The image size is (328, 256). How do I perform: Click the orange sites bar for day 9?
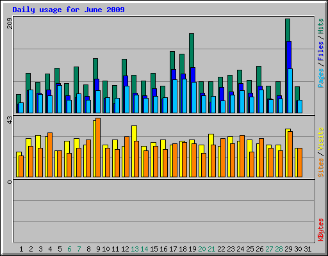98,147
